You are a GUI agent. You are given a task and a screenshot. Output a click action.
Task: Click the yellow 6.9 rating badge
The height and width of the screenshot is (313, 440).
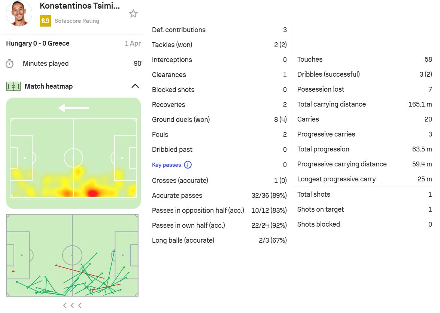click(45, 21)
